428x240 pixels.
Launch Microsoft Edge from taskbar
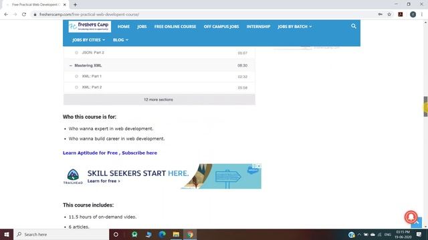click(162, 234)
